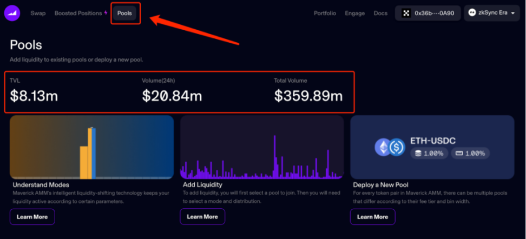
Task: Open the Docs link
Action: click(380, 13)
